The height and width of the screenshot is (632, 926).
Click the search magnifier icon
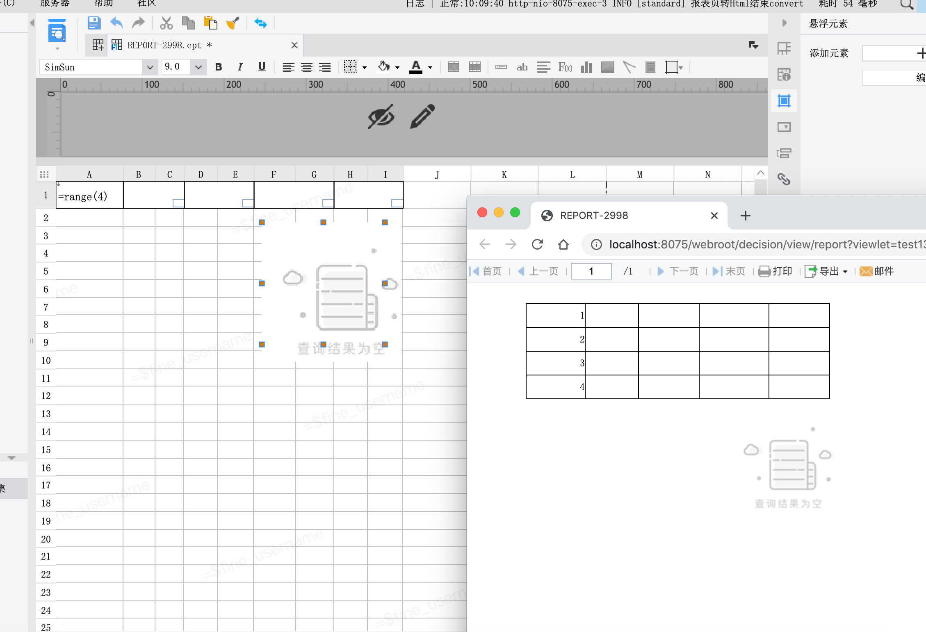(906, 5)
